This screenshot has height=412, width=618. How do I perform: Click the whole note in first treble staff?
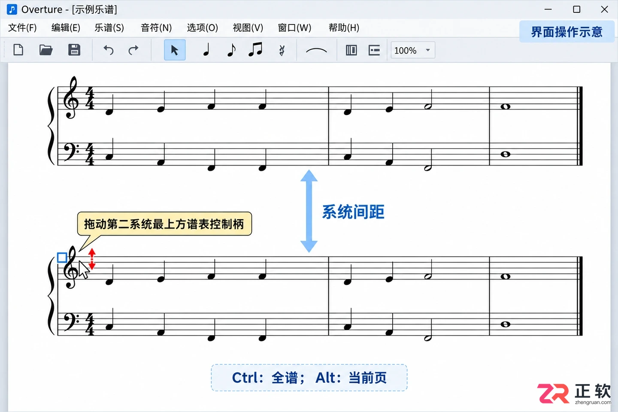click(506, 106)
